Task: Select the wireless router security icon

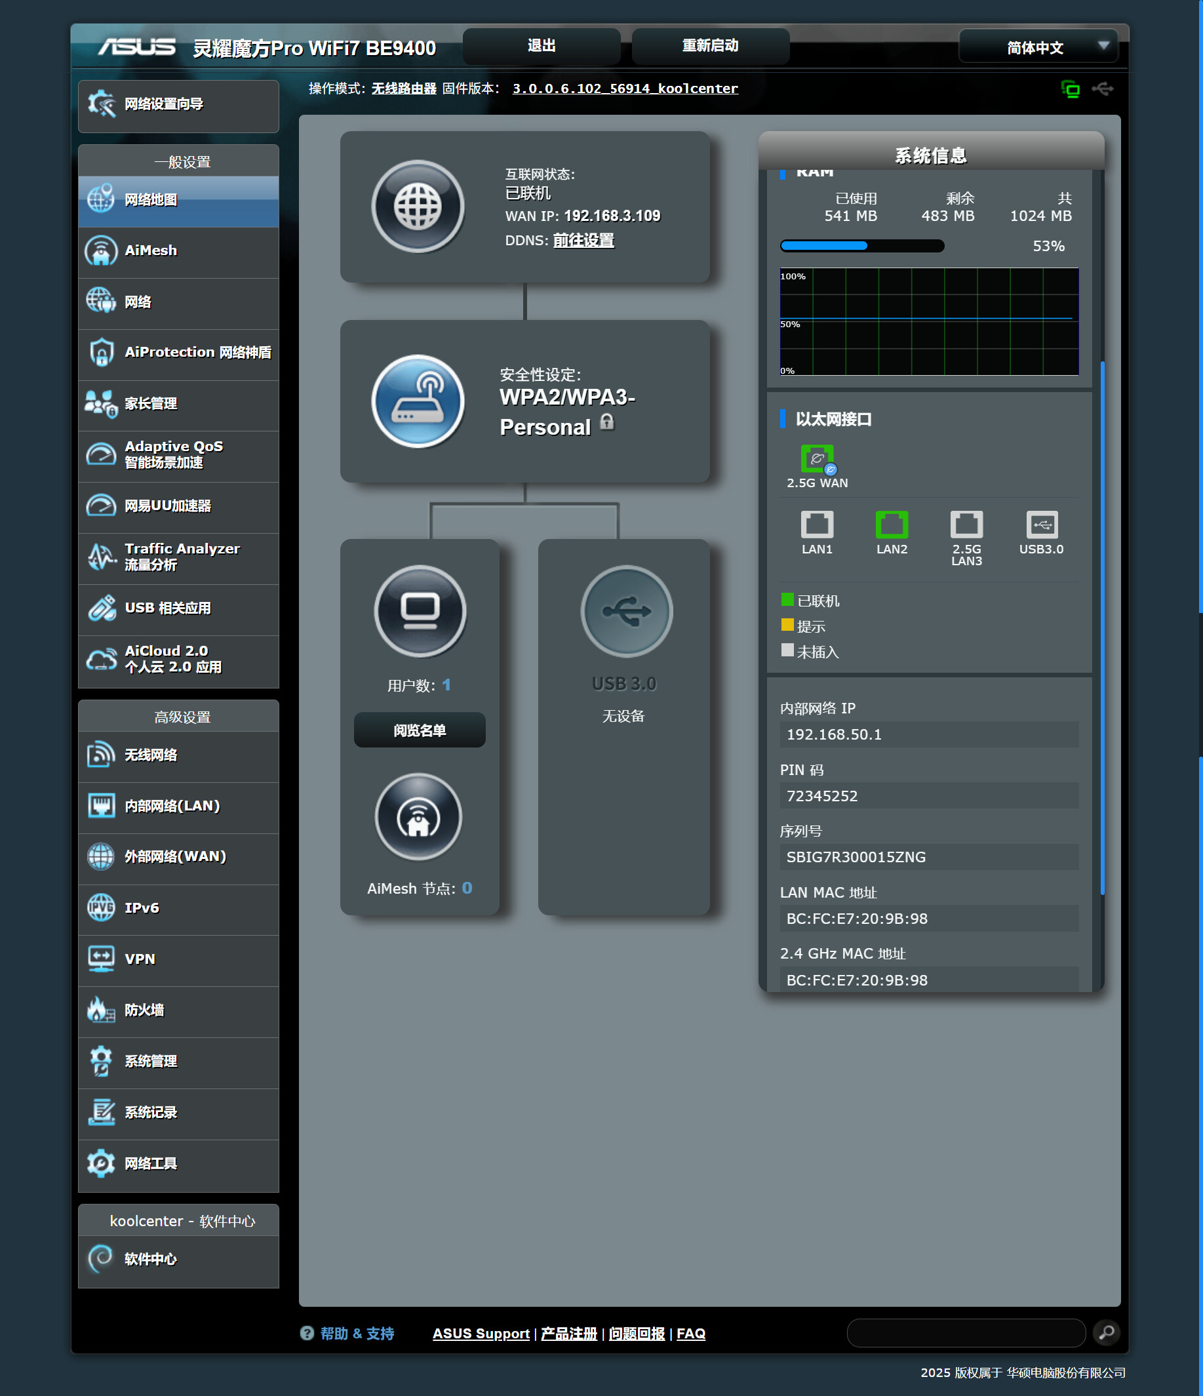Action: coord(418,401)
